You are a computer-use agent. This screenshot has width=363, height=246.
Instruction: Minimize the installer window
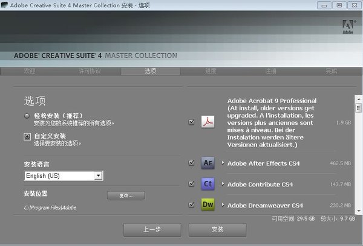tap(324, 5)
